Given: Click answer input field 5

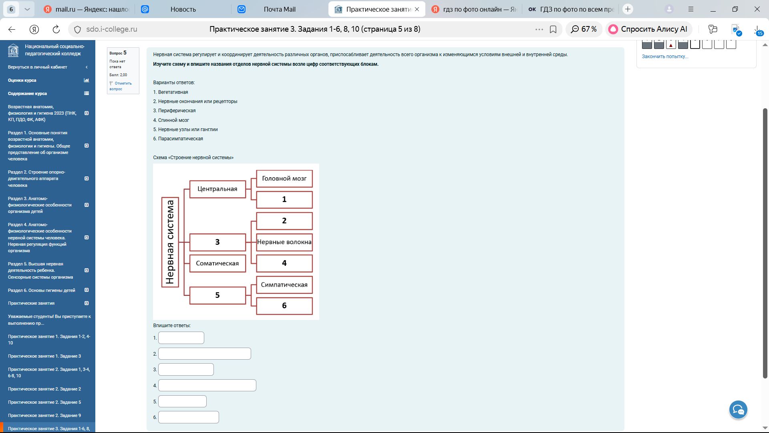Looking at the screenshot, I should (x=182, y=401).
